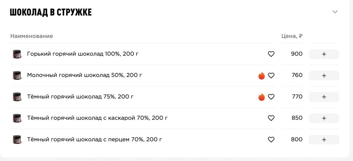353x161 pixels.
Task: Click heart icon for шоколад с перцем
Action: (x=271, y=140)
